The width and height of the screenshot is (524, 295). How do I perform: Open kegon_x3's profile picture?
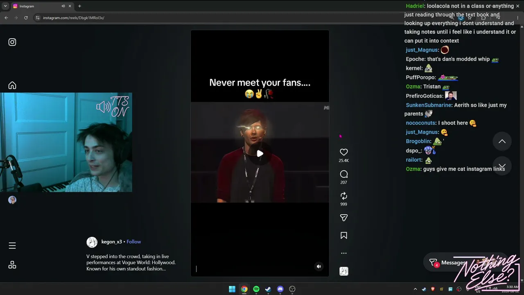pyautogui.click(x=92, y=242)
